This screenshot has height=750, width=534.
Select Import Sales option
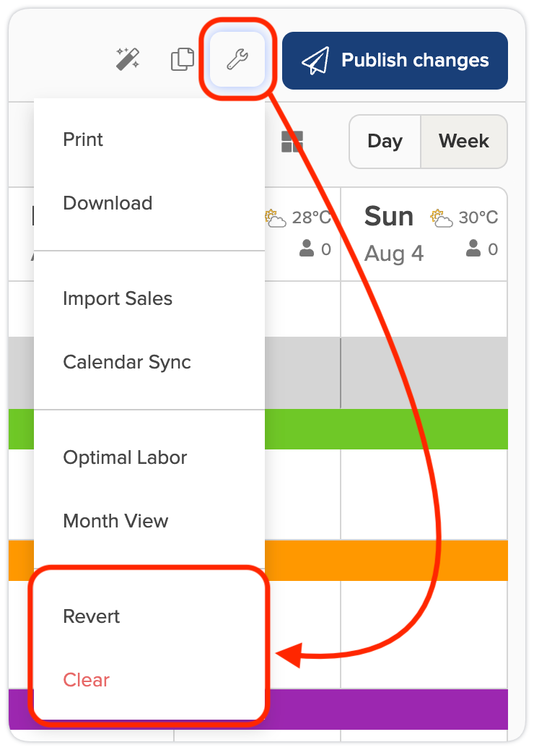(118, 298)
